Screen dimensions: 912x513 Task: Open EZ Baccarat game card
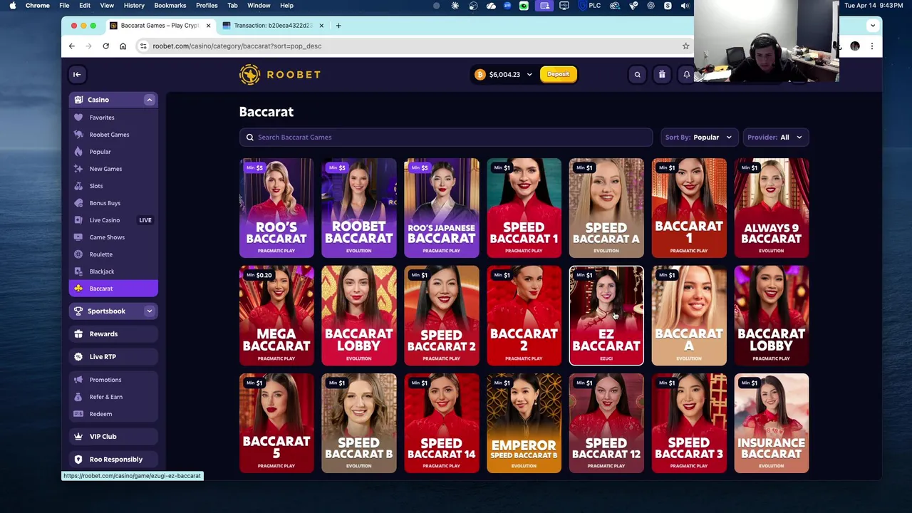(606, 315)
